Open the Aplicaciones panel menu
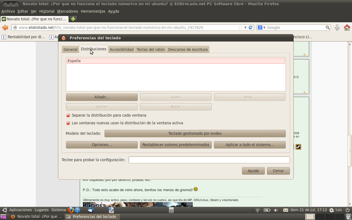Screen dimensions: 352x220 (21, 210)
